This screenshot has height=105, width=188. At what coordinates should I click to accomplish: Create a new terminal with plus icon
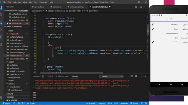point(127,76)
